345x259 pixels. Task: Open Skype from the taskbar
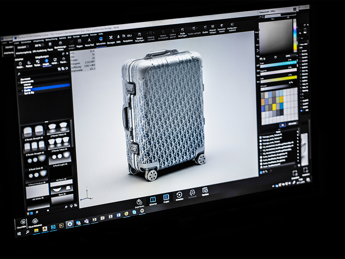(134, 212)
